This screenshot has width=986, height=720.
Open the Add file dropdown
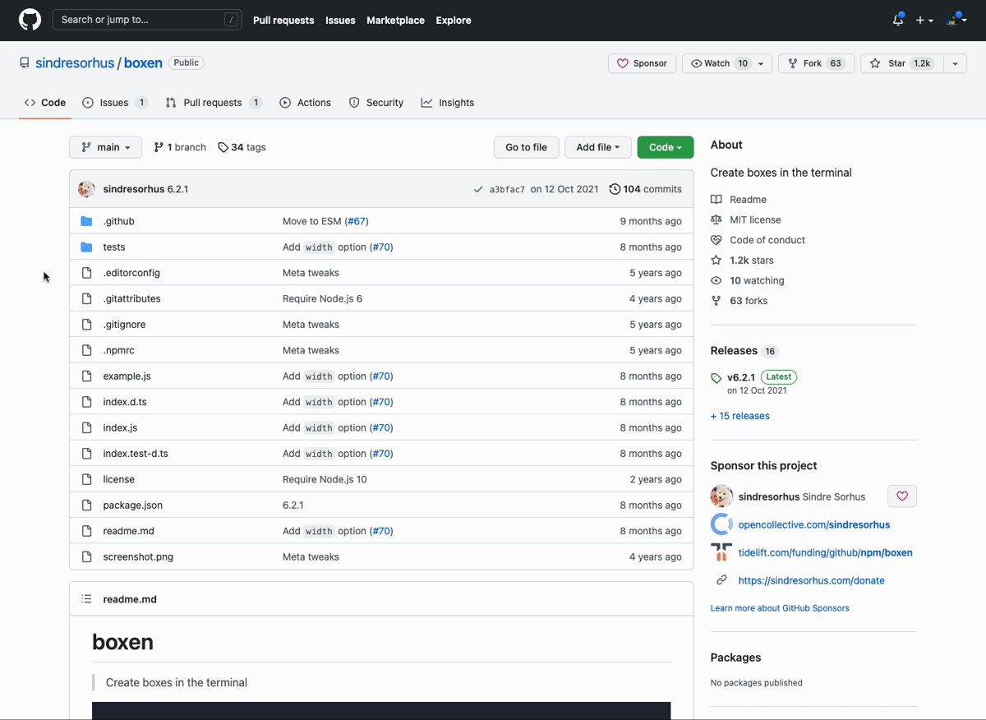(x=598, y=147)
